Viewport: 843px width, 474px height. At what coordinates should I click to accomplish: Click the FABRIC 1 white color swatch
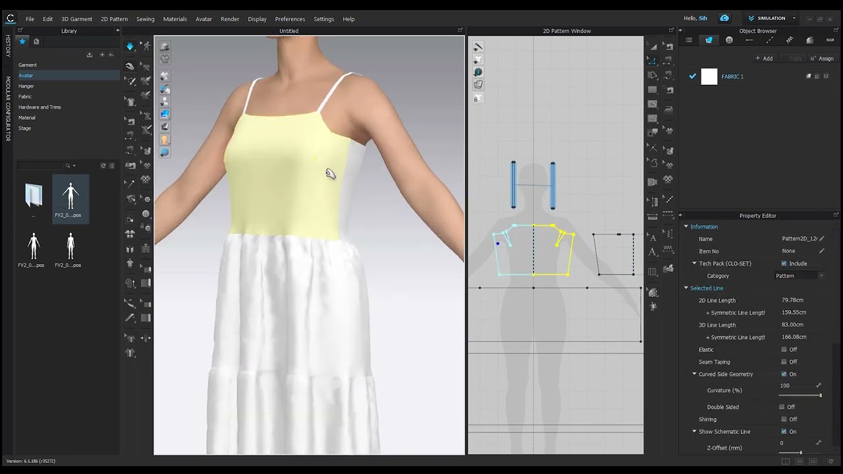(x=709, y=76)
